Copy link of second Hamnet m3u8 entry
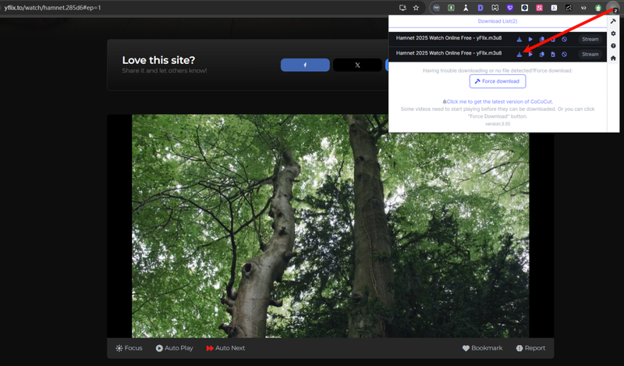The image size is (624, 366). tap(541, 54)
